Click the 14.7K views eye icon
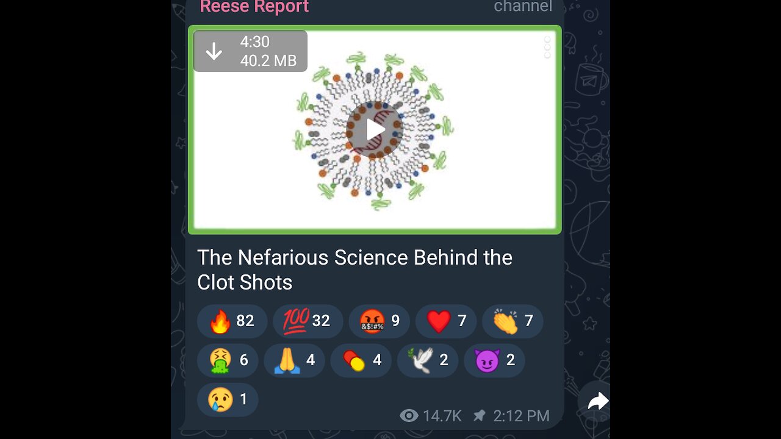The image size is (781, 439). point(409,416)
